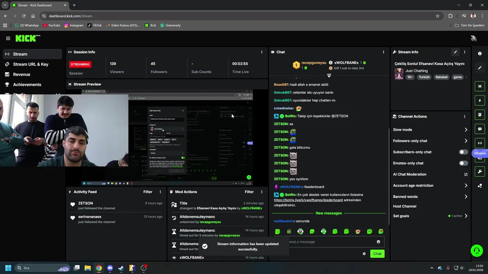Click the Turkish stream tag
The height and width of the screenshot is (274, 488).
point(424,77)
